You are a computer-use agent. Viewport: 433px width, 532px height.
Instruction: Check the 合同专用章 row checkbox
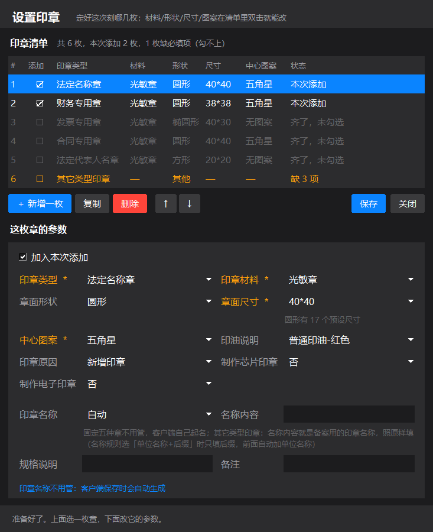pos(40,141)
